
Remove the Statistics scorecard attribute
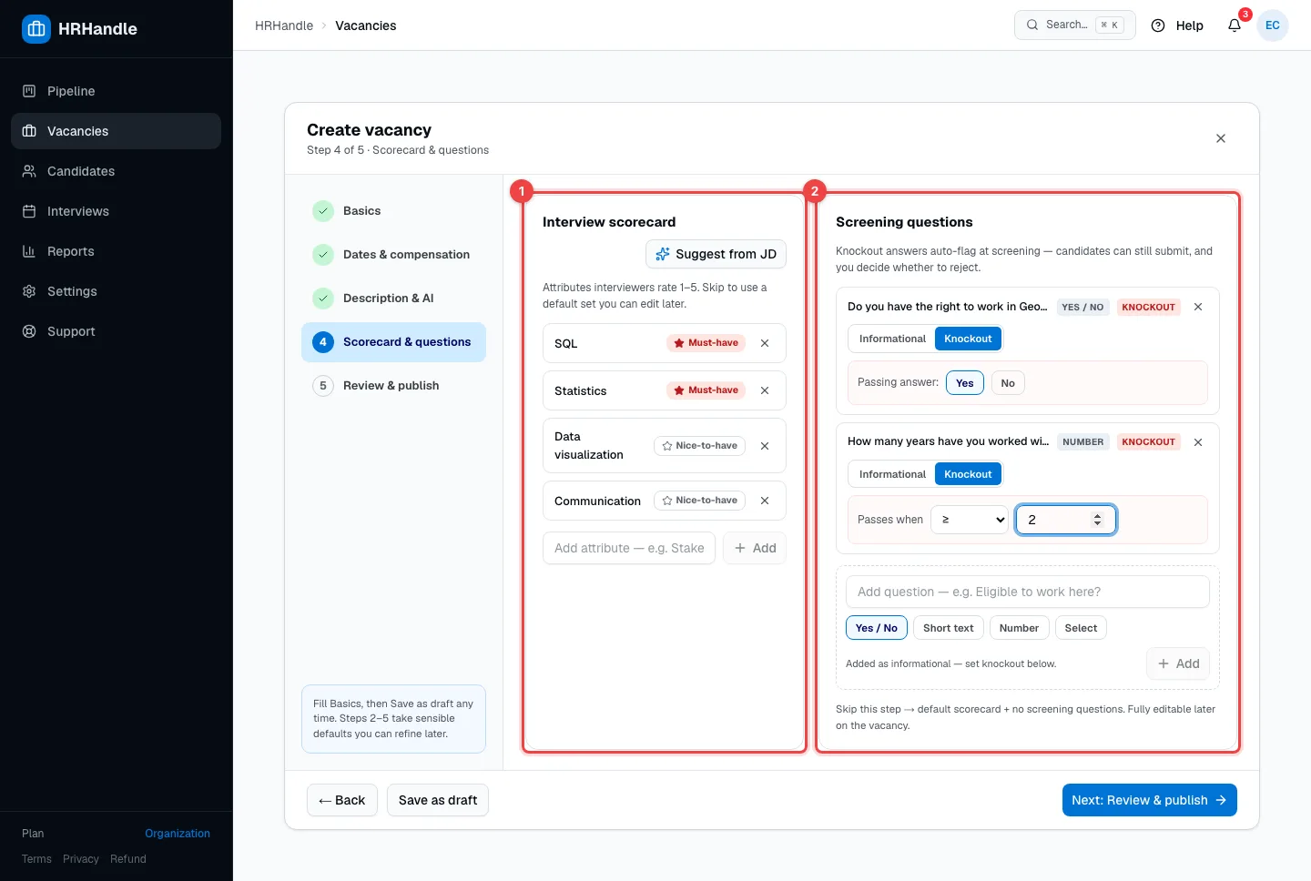(765, 390)
